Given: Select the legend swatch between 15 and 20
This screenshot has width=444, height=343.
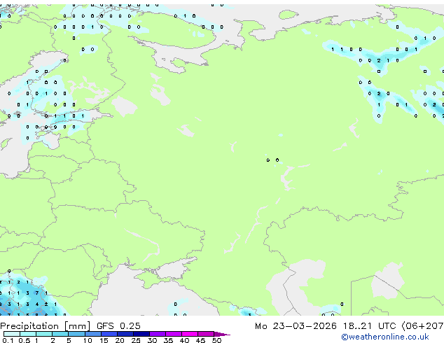Looking at the screenshot, I should pos(109,334).
